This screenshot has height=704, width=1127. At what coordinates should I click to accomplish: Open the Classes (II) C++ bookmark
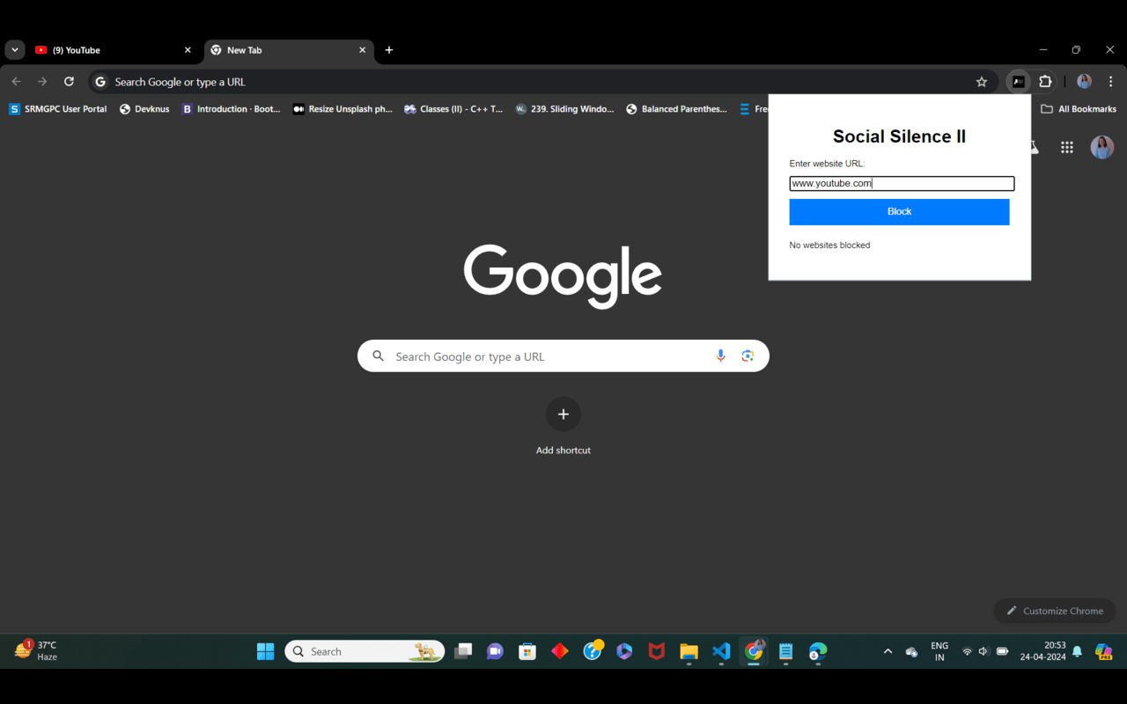(453, 109)
